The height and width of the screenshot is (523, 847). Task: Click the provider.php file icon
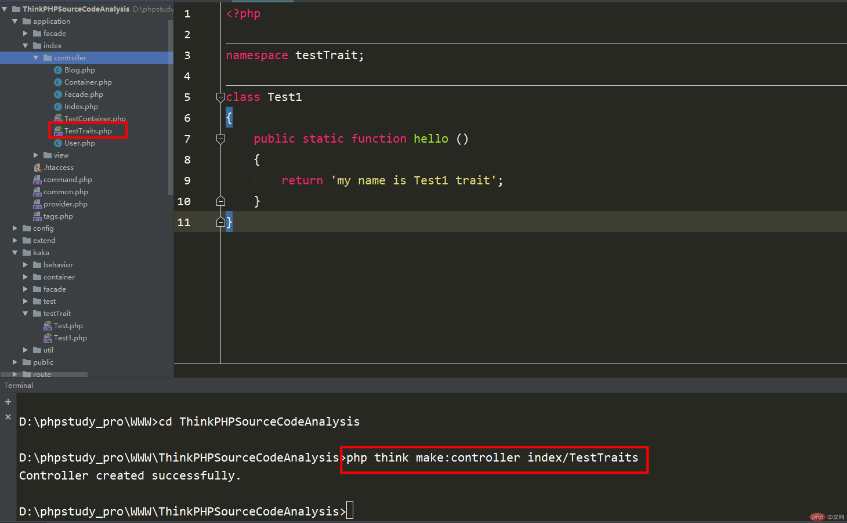coord(37,204)
